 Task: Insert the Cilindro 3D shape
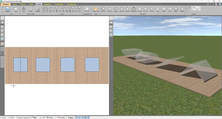tap(140, 9)
